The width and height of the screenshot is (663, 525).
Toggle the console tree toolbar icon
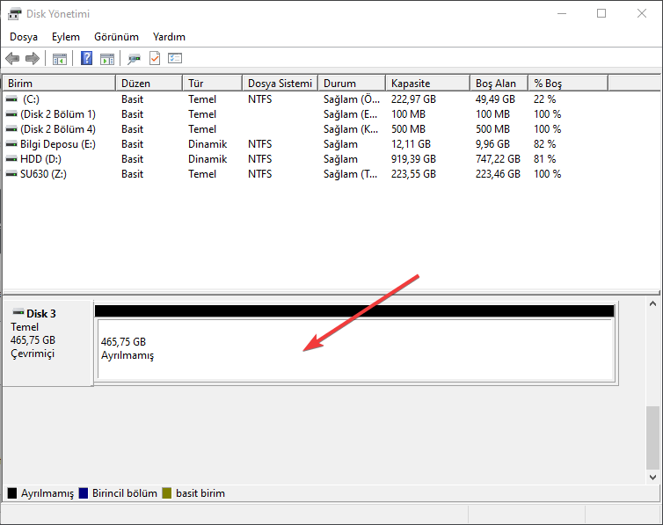[x=60, y=59]
